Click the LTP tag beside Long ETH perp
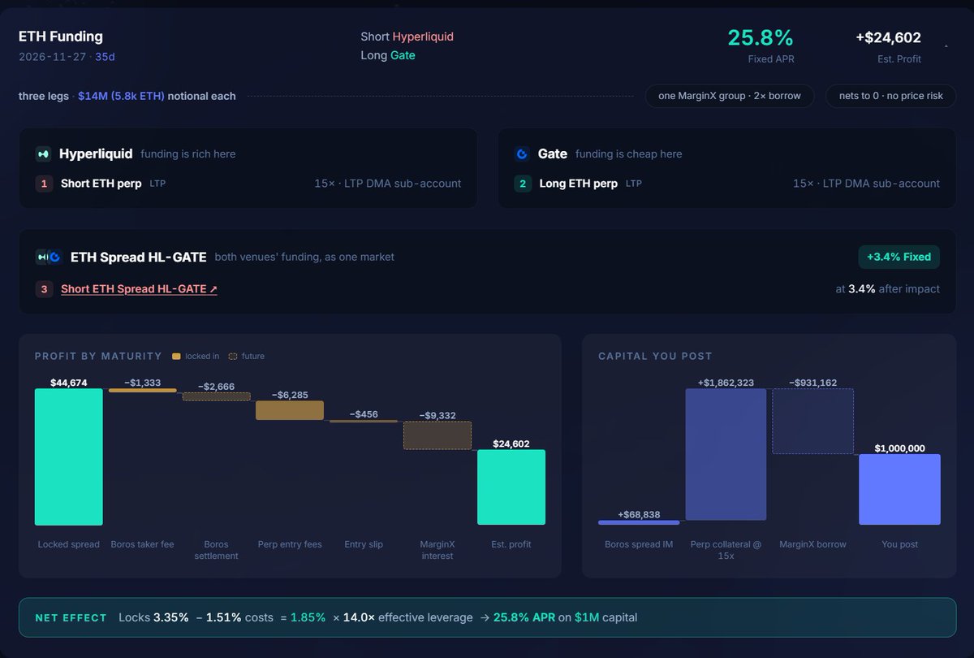This screenshot has height=658, width=974. point(633,184)
